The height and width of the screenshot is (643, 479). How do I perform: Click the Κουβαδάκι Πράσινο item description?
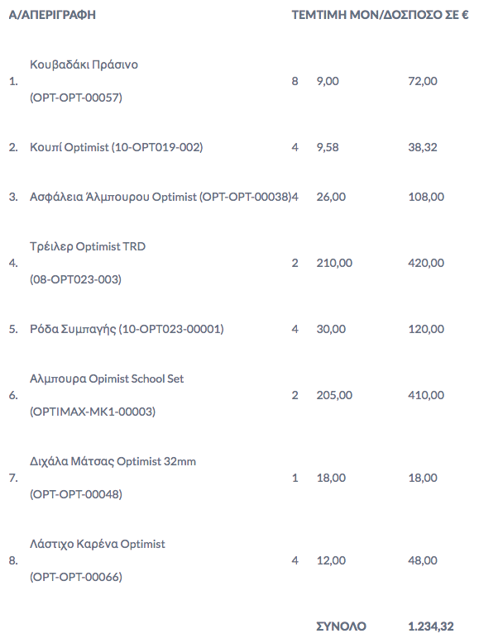(x=84, y=64)
